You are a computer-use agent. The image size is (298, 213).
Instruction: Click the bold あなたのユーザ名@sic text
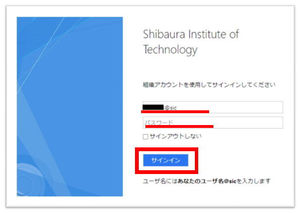[x=207, y=181]
